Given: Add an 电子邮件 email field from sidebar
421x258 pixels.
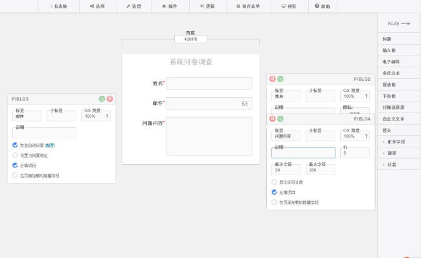Looking at the screenshot, I should point(399,62).
